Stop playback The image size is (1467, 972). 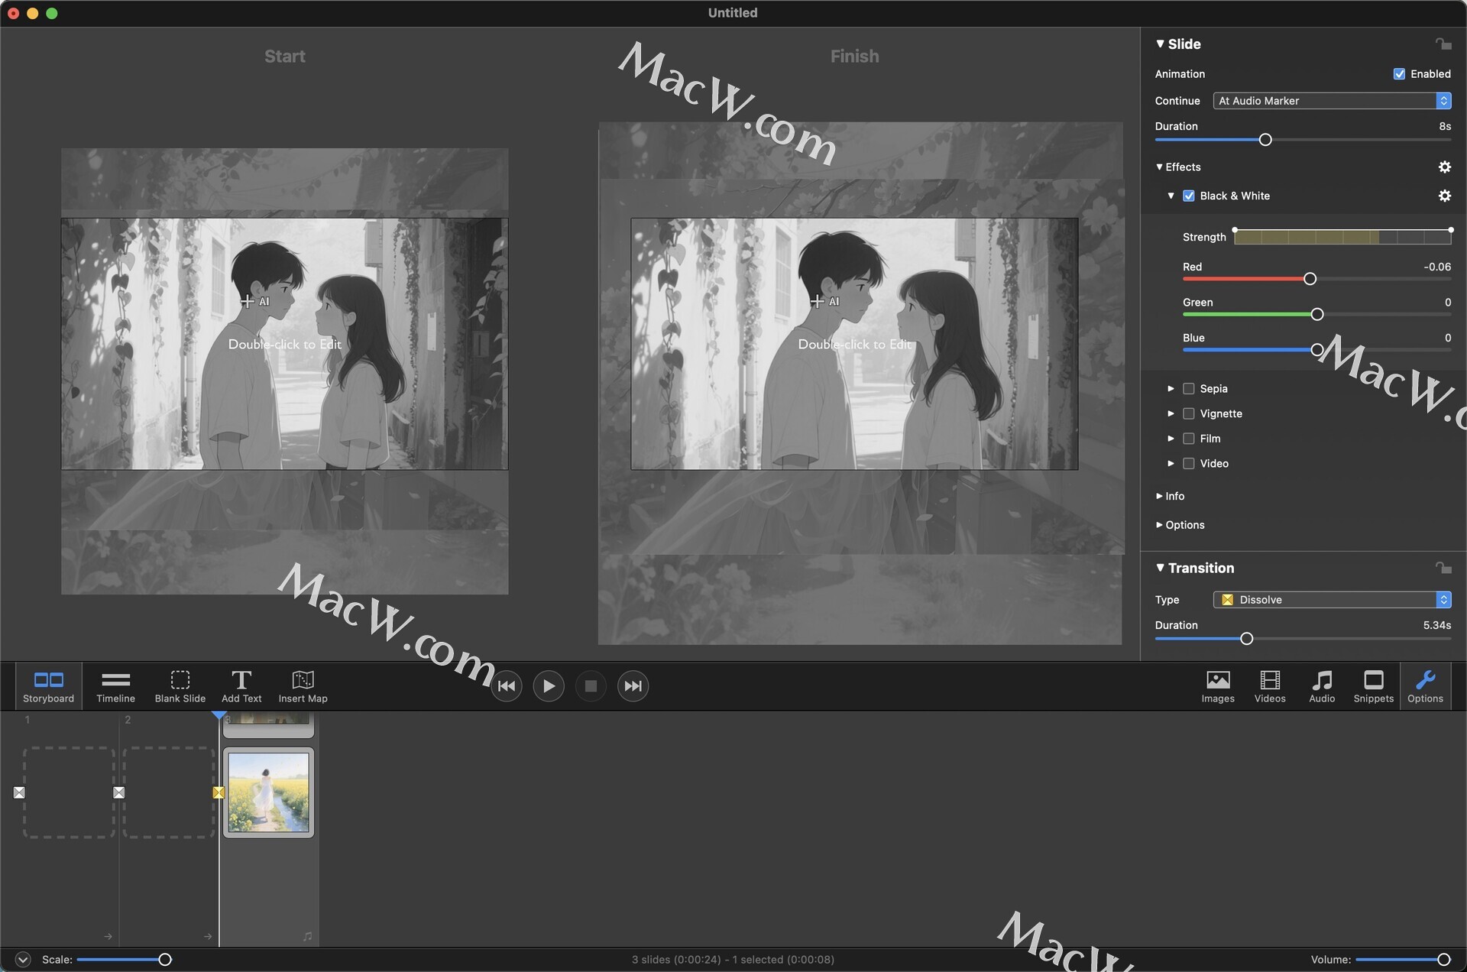pos(591,686)
